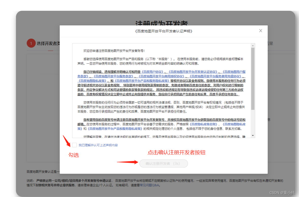
Task: Click the statement text scrollbar thumb
Action: tap(253, 79)
